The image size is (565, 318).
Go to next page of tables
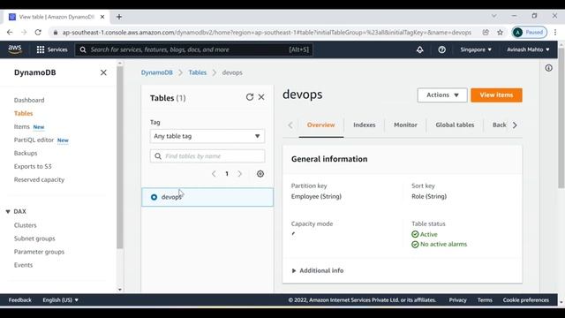[239, 174]
